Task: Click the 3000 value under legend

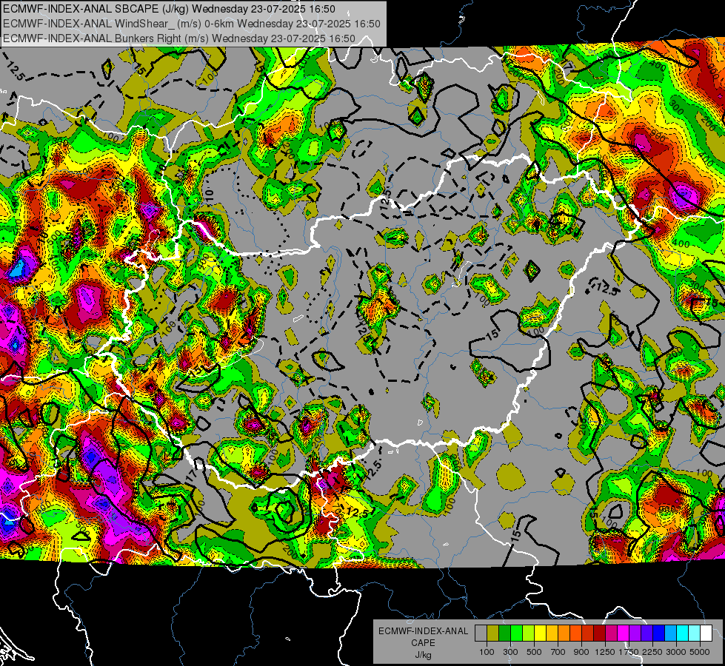Action: point(676,652)
